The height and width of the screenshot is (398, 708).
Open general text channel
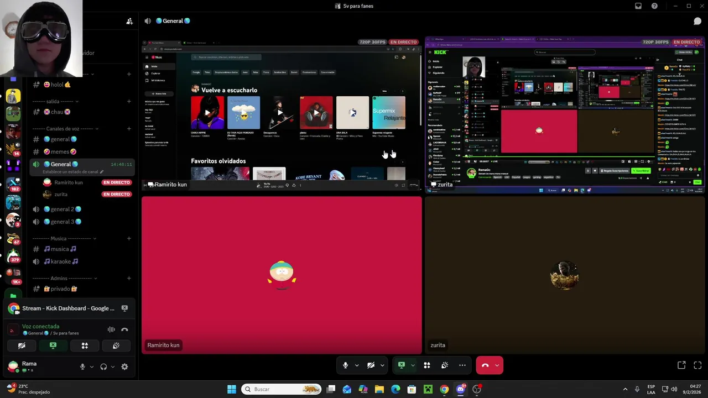(x=81, y=139)
